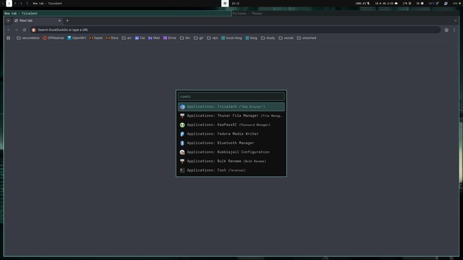Open the blog bookmark
Viewport: 463px width, 260px height.
point(251,38)
